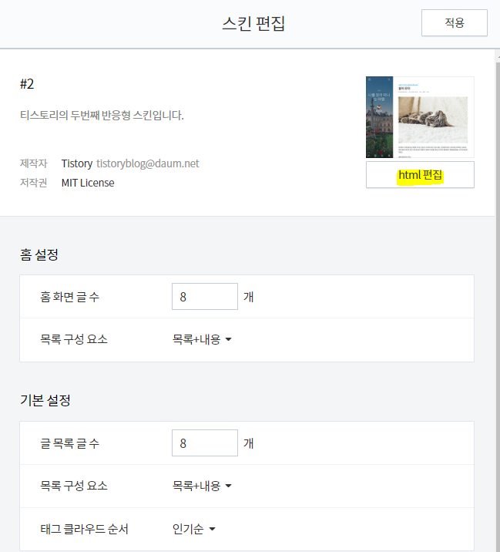This screenshot has height=552, width=500.
Task: Click the #2 skin title
Action: click(x=27, y=84)
